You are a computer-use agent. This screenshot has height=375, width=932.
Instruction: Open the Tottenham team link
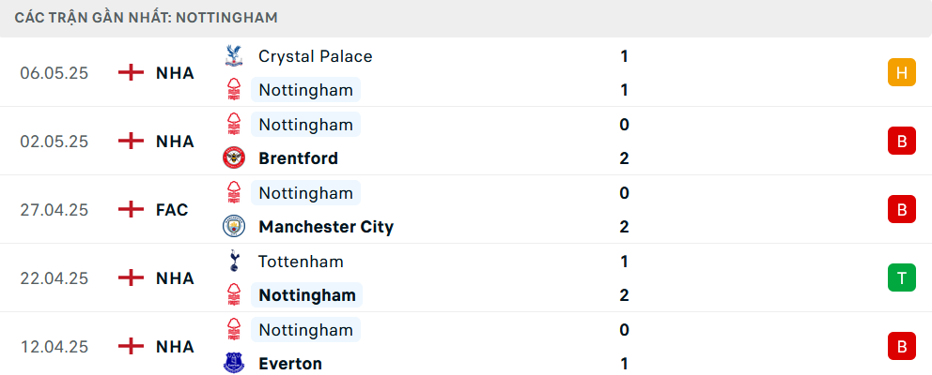tap(302, 261)
